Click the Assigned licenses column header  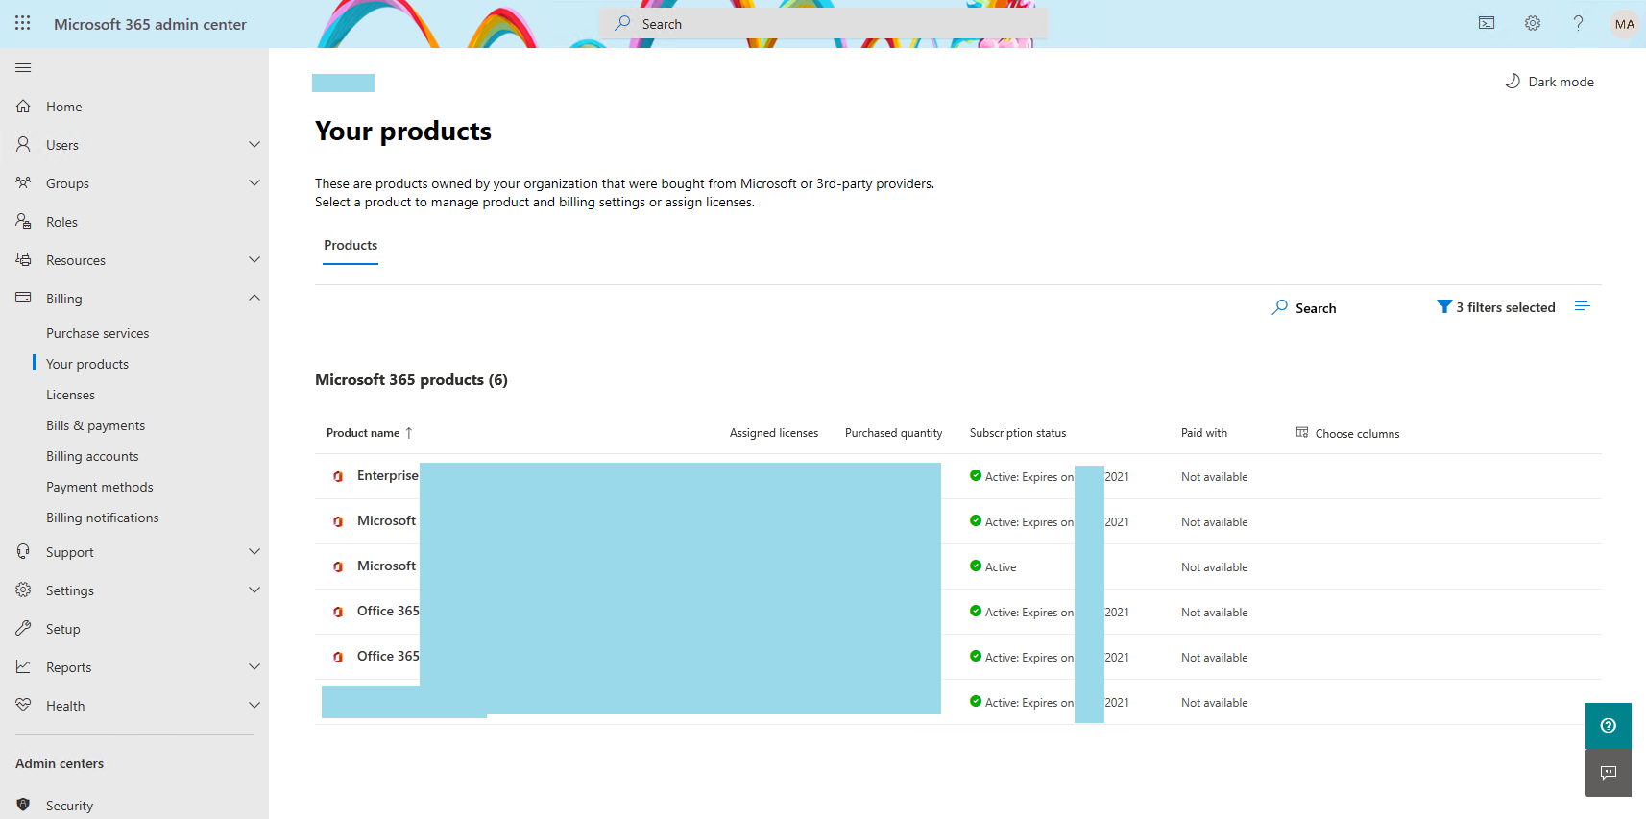pyautogui.click(x=774, y=433)
